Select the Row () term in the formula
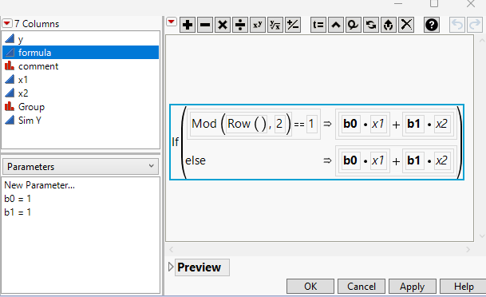 (x=247, y=124)
